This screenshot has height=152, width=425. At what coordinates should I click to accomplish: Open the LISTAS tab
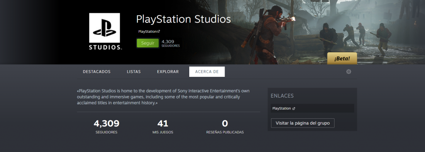tap(134, 72)
